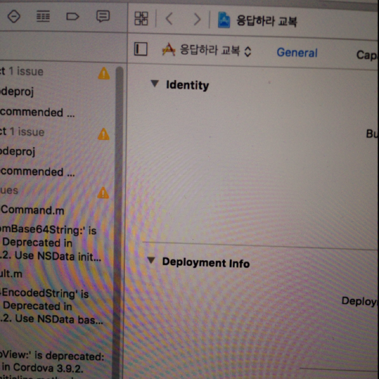Open the EncodedString deprecation warning

[51, 306]
